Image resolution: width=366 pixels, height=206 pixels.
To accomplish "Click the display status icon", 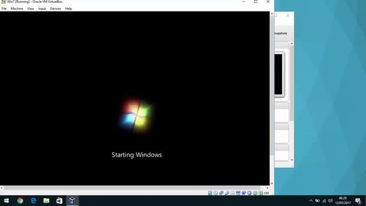I will point(238,193).
